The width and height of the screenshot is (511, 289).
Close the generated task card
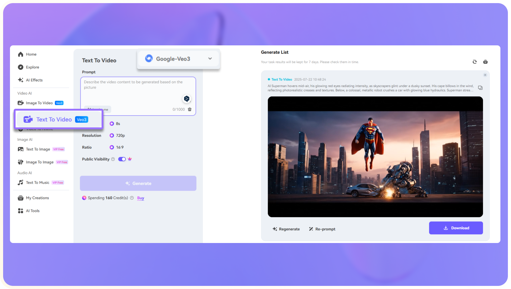(485, 75)
